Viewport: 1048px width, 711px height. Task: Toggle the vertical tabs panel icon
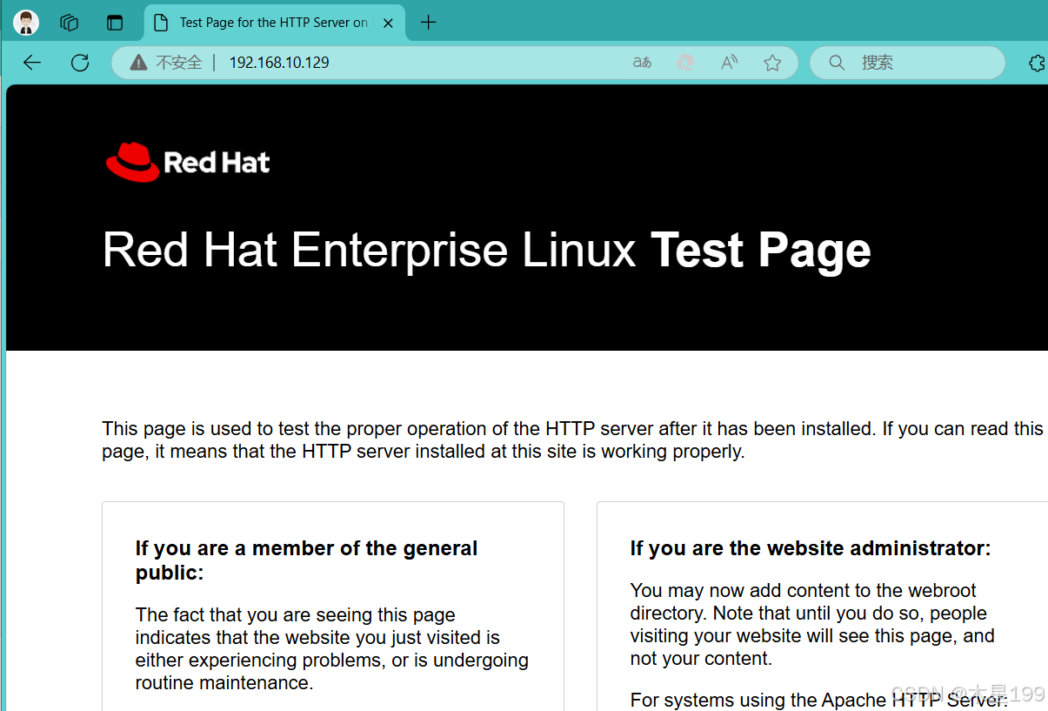(x=115, y=23)
